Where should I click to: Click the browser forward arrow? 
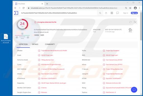click(19, 8)
